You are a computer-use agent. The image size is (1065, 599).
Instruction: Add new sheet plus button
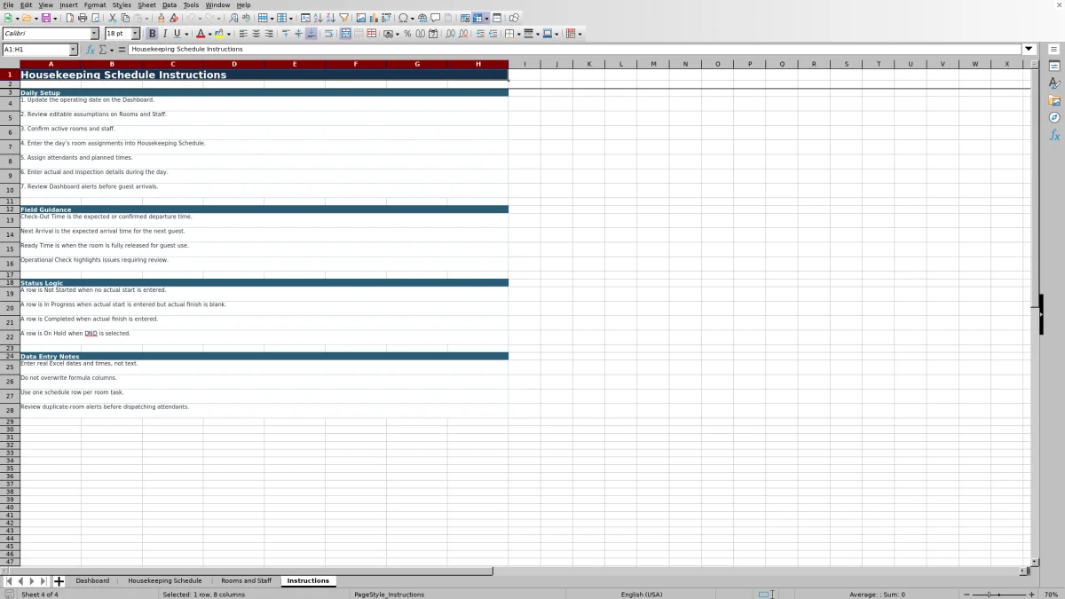[x=59, y=581]
